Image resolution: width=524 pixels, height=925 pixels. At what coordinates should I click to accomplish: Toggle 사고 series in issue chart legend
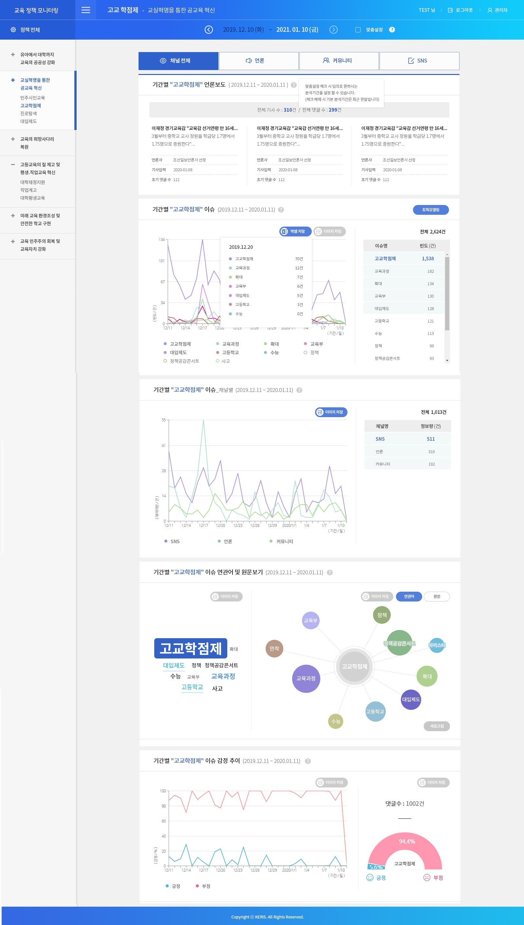[222, 361]
